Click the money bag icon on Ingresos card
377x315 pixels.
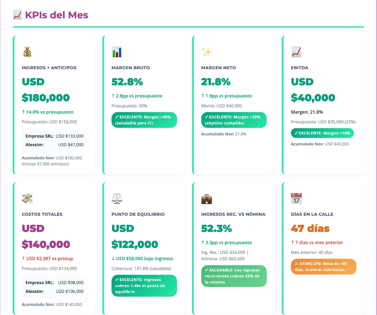(27, 52)
